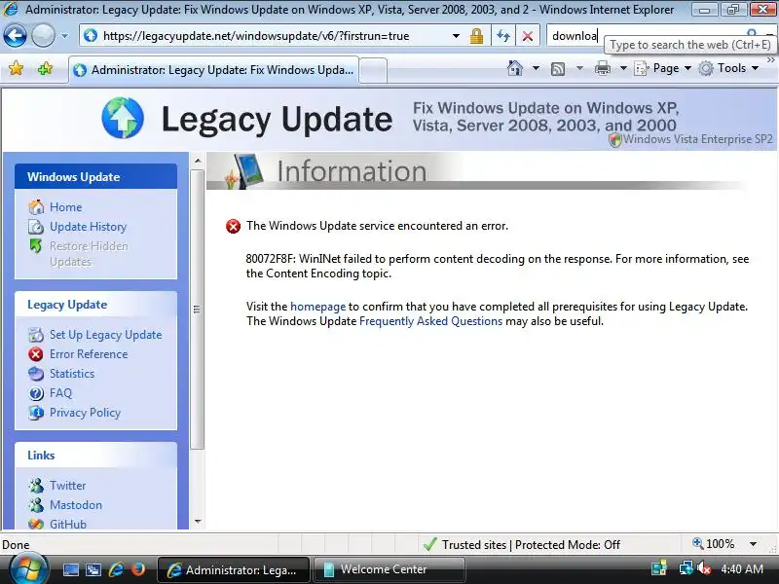Image resolution: width=779 pixels, height=584 pixels.
Task: Expand the Home button dropdown arrow
Action: 536,68
